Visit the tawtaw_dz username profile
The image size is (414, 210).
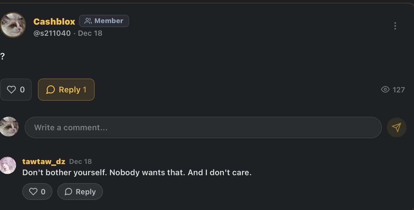[44, 162]
